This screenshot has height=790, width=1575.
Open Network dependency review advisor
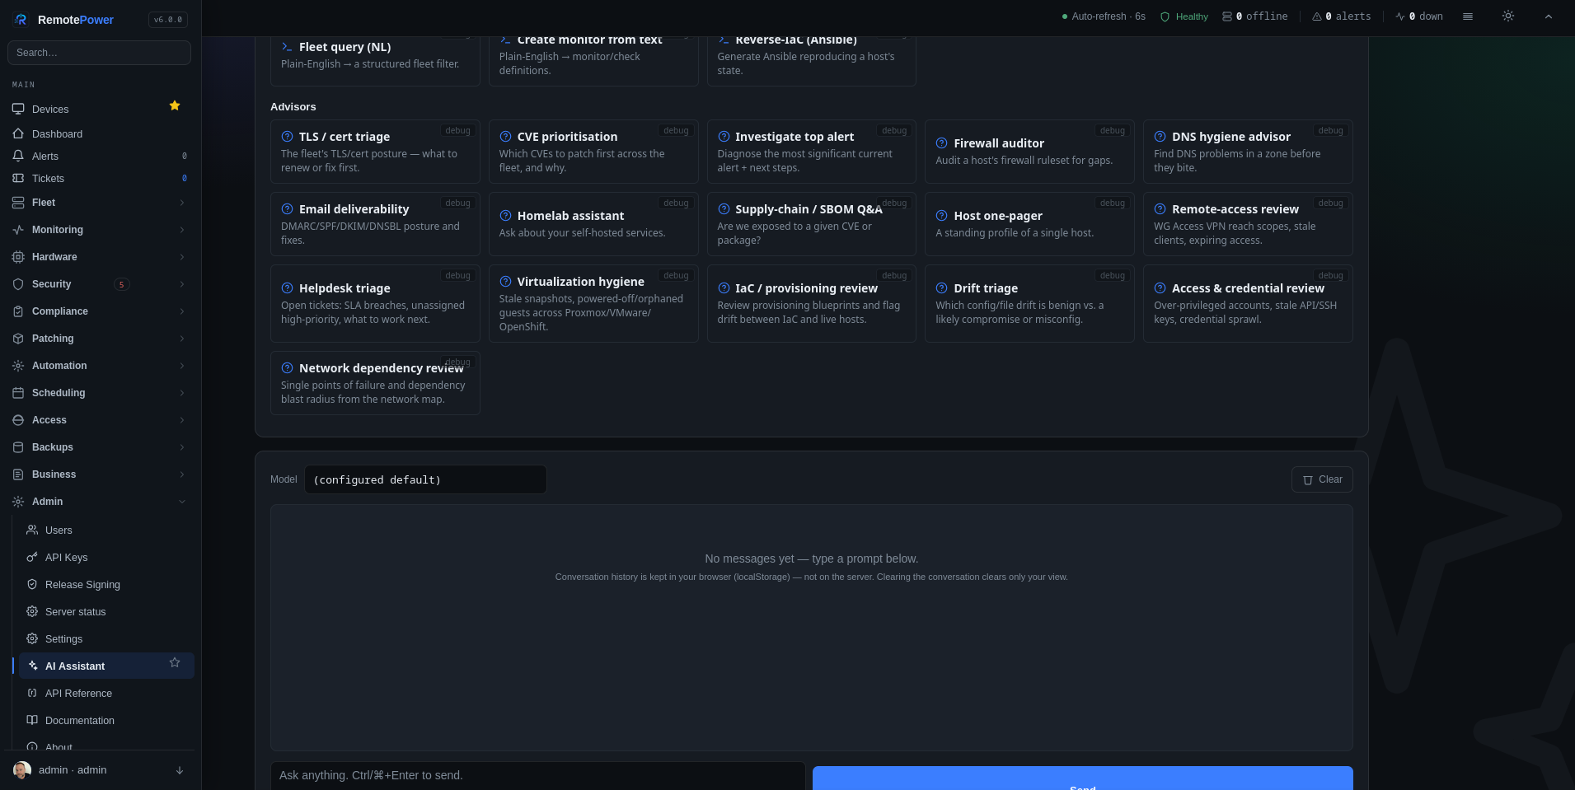pyautogui.click(x=375, y=383)
